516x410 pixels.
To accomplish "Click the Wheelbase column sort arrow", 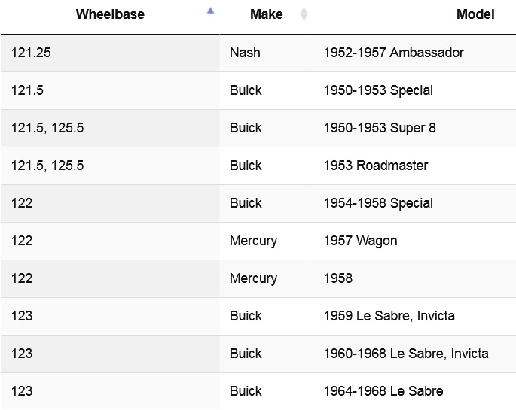I will 210,11.
